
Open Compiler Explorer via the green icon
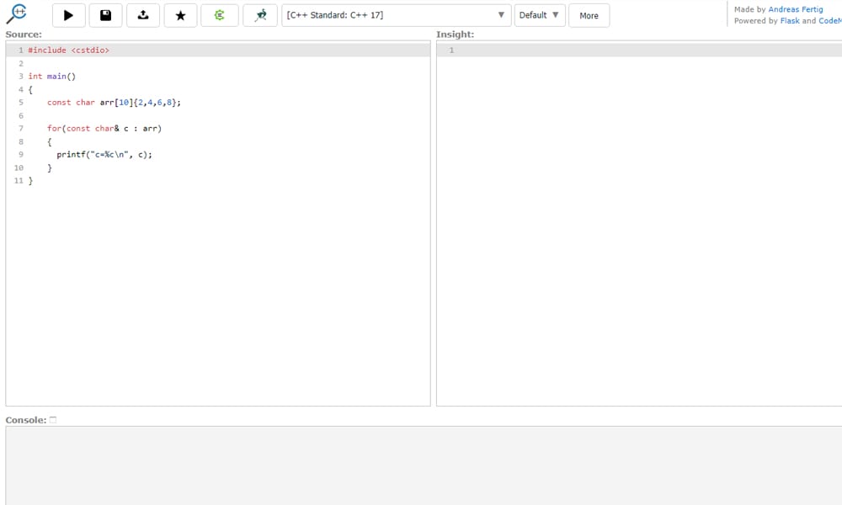(x=219, y=15)
